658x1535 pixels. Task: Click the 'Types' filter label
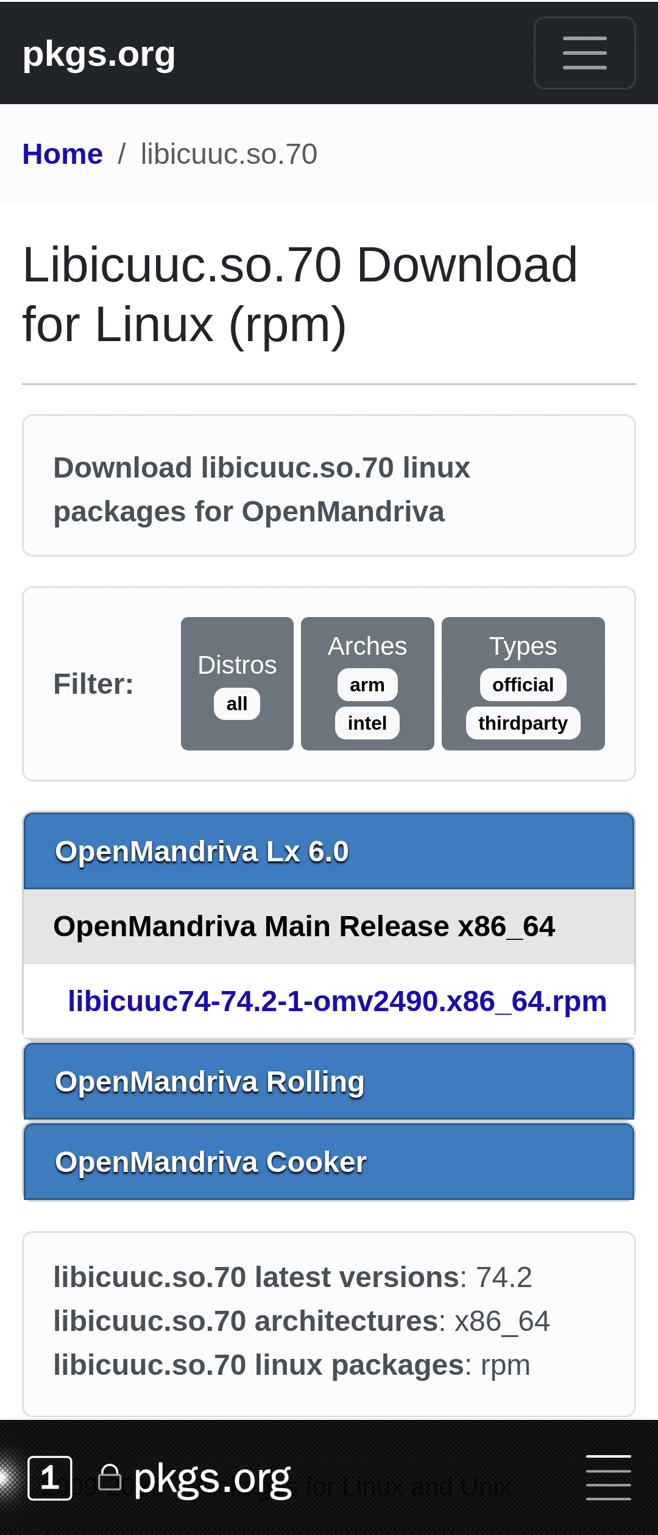click(x=523, y=646)
